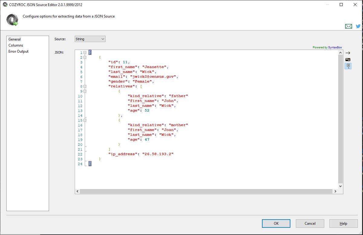Click the id value 11
This screenshot has height=235, width=363.
pyautogui.click(x=125, y=62)
